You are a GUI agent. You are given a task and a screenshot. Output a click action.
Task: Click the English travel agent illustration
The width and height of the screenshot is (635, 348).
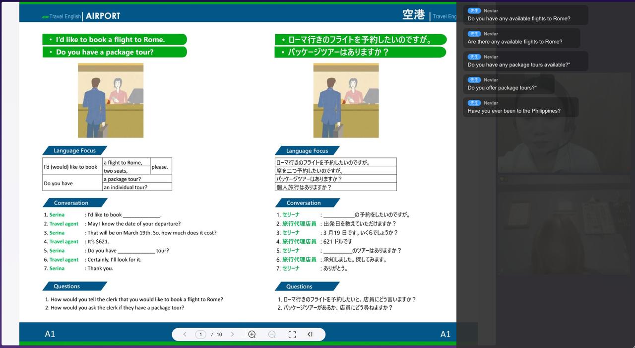111,100
